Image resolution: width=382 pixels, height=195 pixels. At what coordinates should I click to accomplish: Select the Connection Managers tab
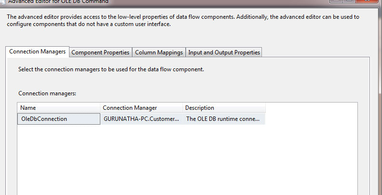click(x=38, y=52)
